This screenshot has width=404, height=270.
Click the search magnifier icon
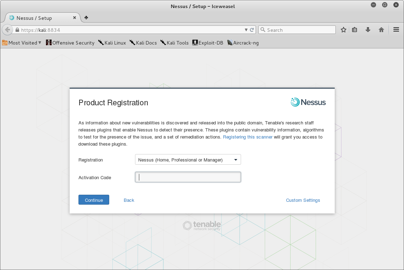pyautogui.click(x=263, y=30)
